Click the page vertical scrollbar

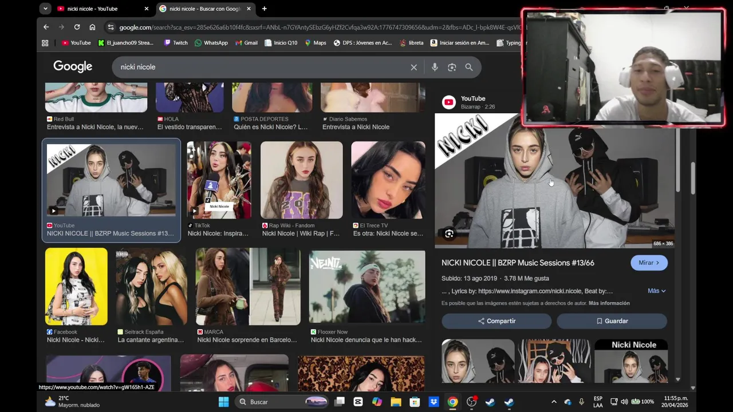(x=692, y=178)
